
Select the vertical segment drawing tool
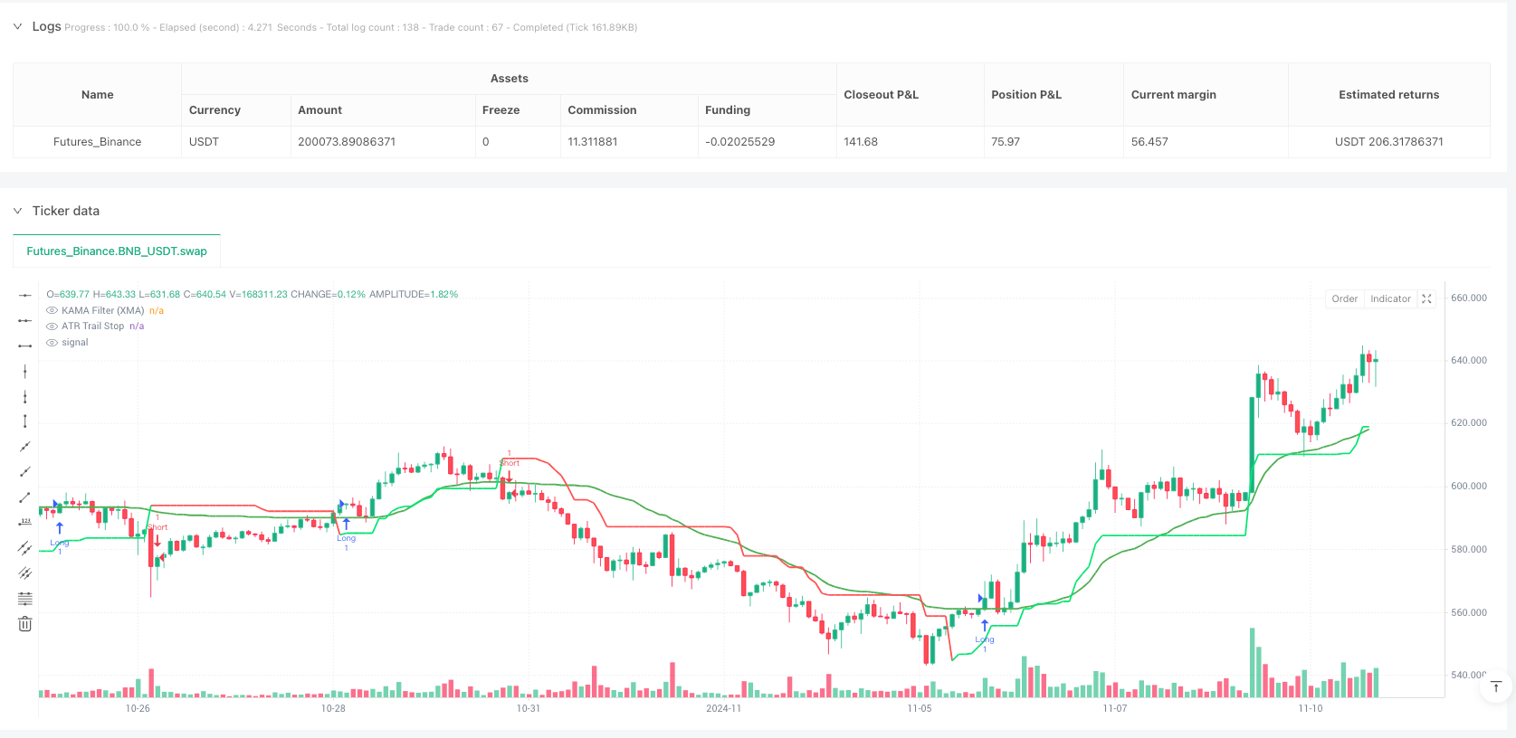[x=25, y=421]
